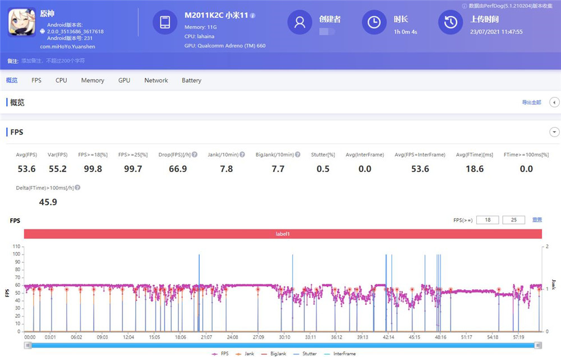Click the blue time range slider bar
Image resolution: width=561 pixels, height=357 pixels.
pyautogui.click(x=283, y=345)
